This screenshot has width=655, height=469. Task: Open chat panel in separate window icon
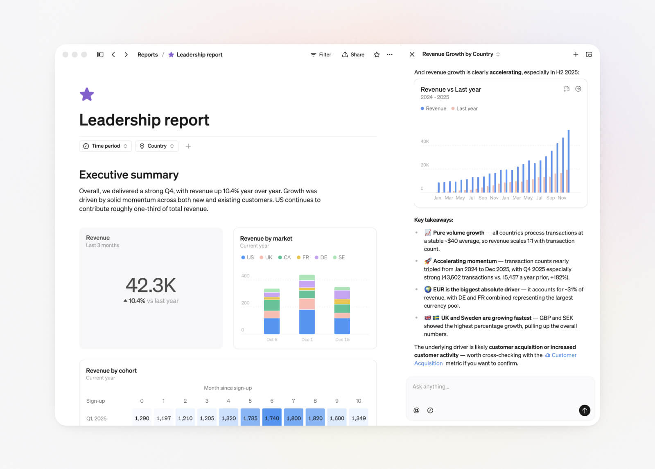click(x=589, y=54)
